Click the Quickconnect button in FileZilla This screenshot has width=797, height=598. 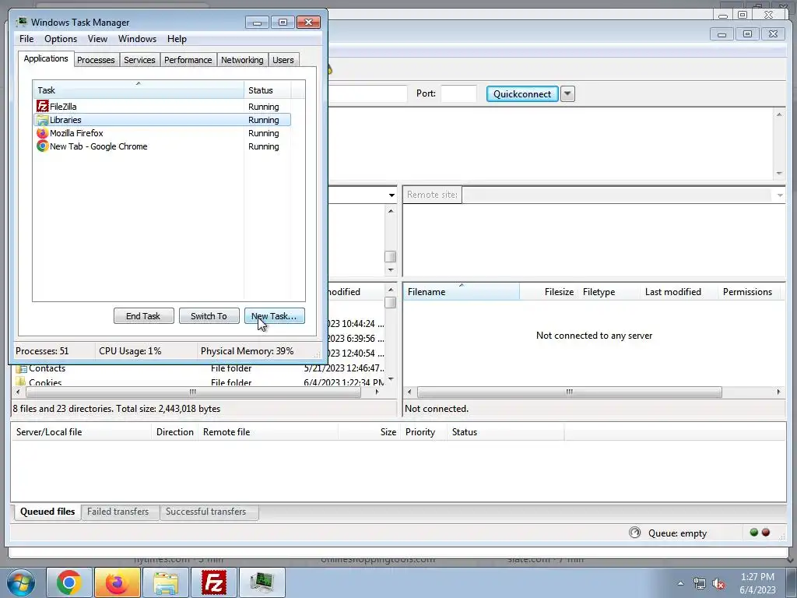[522, 93]
